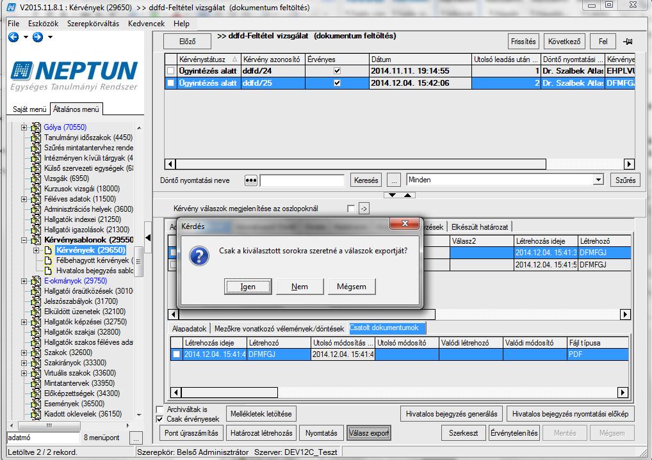Click the ellipsis button next to 8 menüpont

pos(136,438)
